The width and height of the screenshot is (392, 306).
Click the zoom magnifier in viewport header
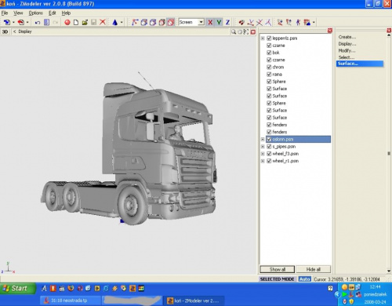(233, 31)
